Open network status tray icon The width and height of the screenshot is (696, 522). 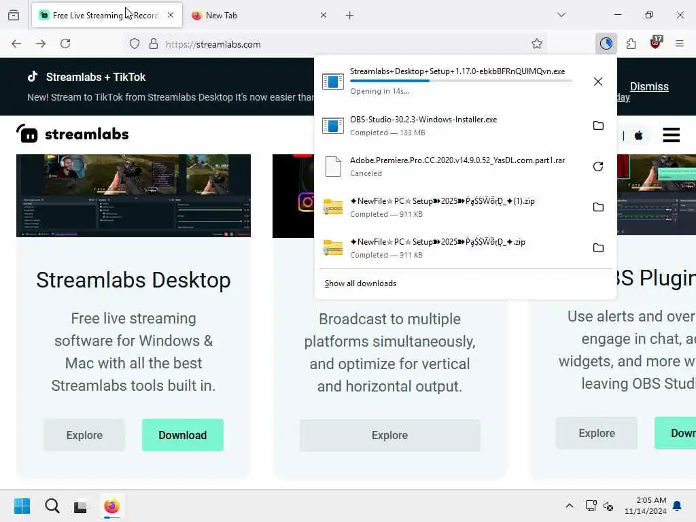pyautogui.click(x=591, y=506)
